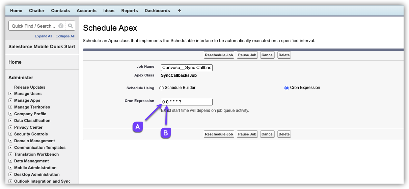
Task: Select the Schedule Builder radio button
Action: 161,88
